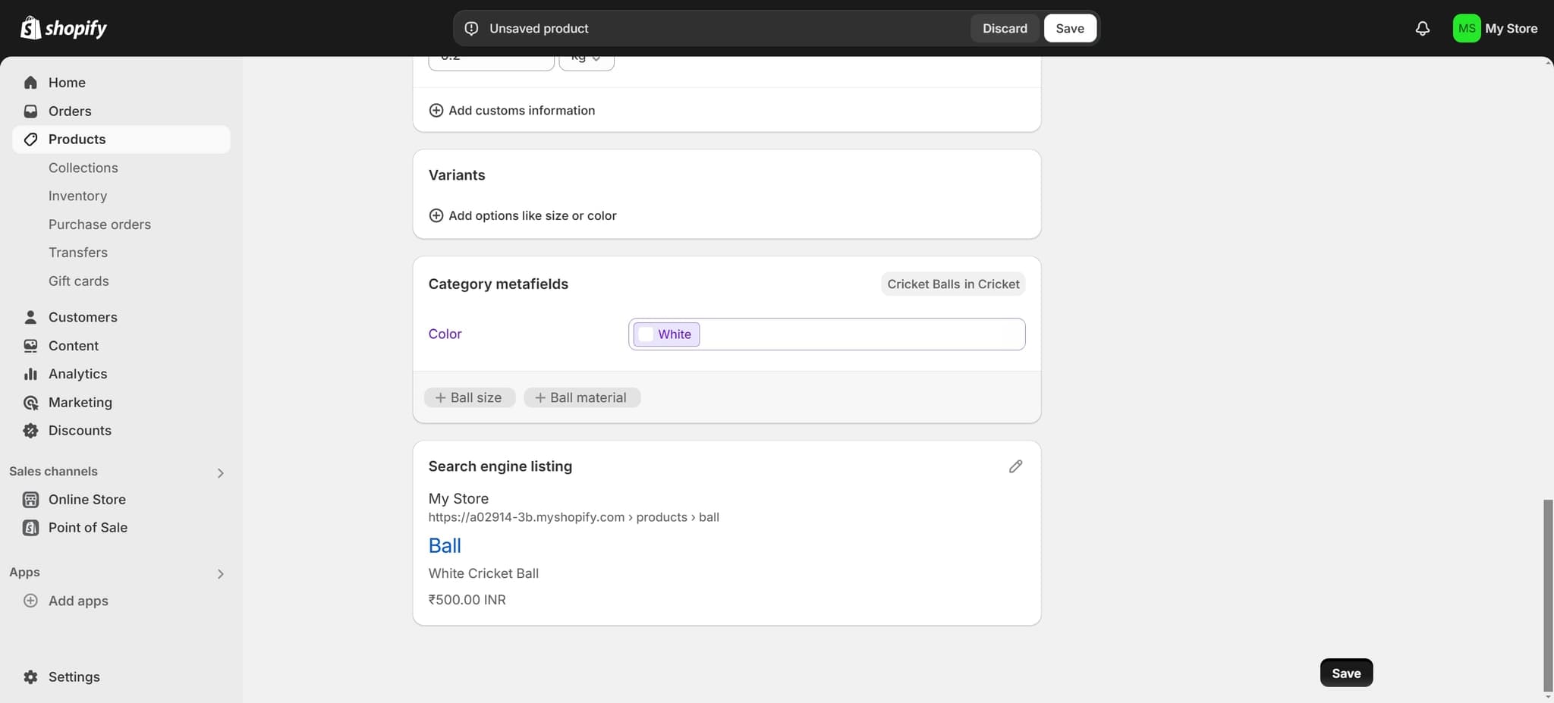Add the Ball material metafield
Screen dimensions: 1554x703
click(581, 397)
